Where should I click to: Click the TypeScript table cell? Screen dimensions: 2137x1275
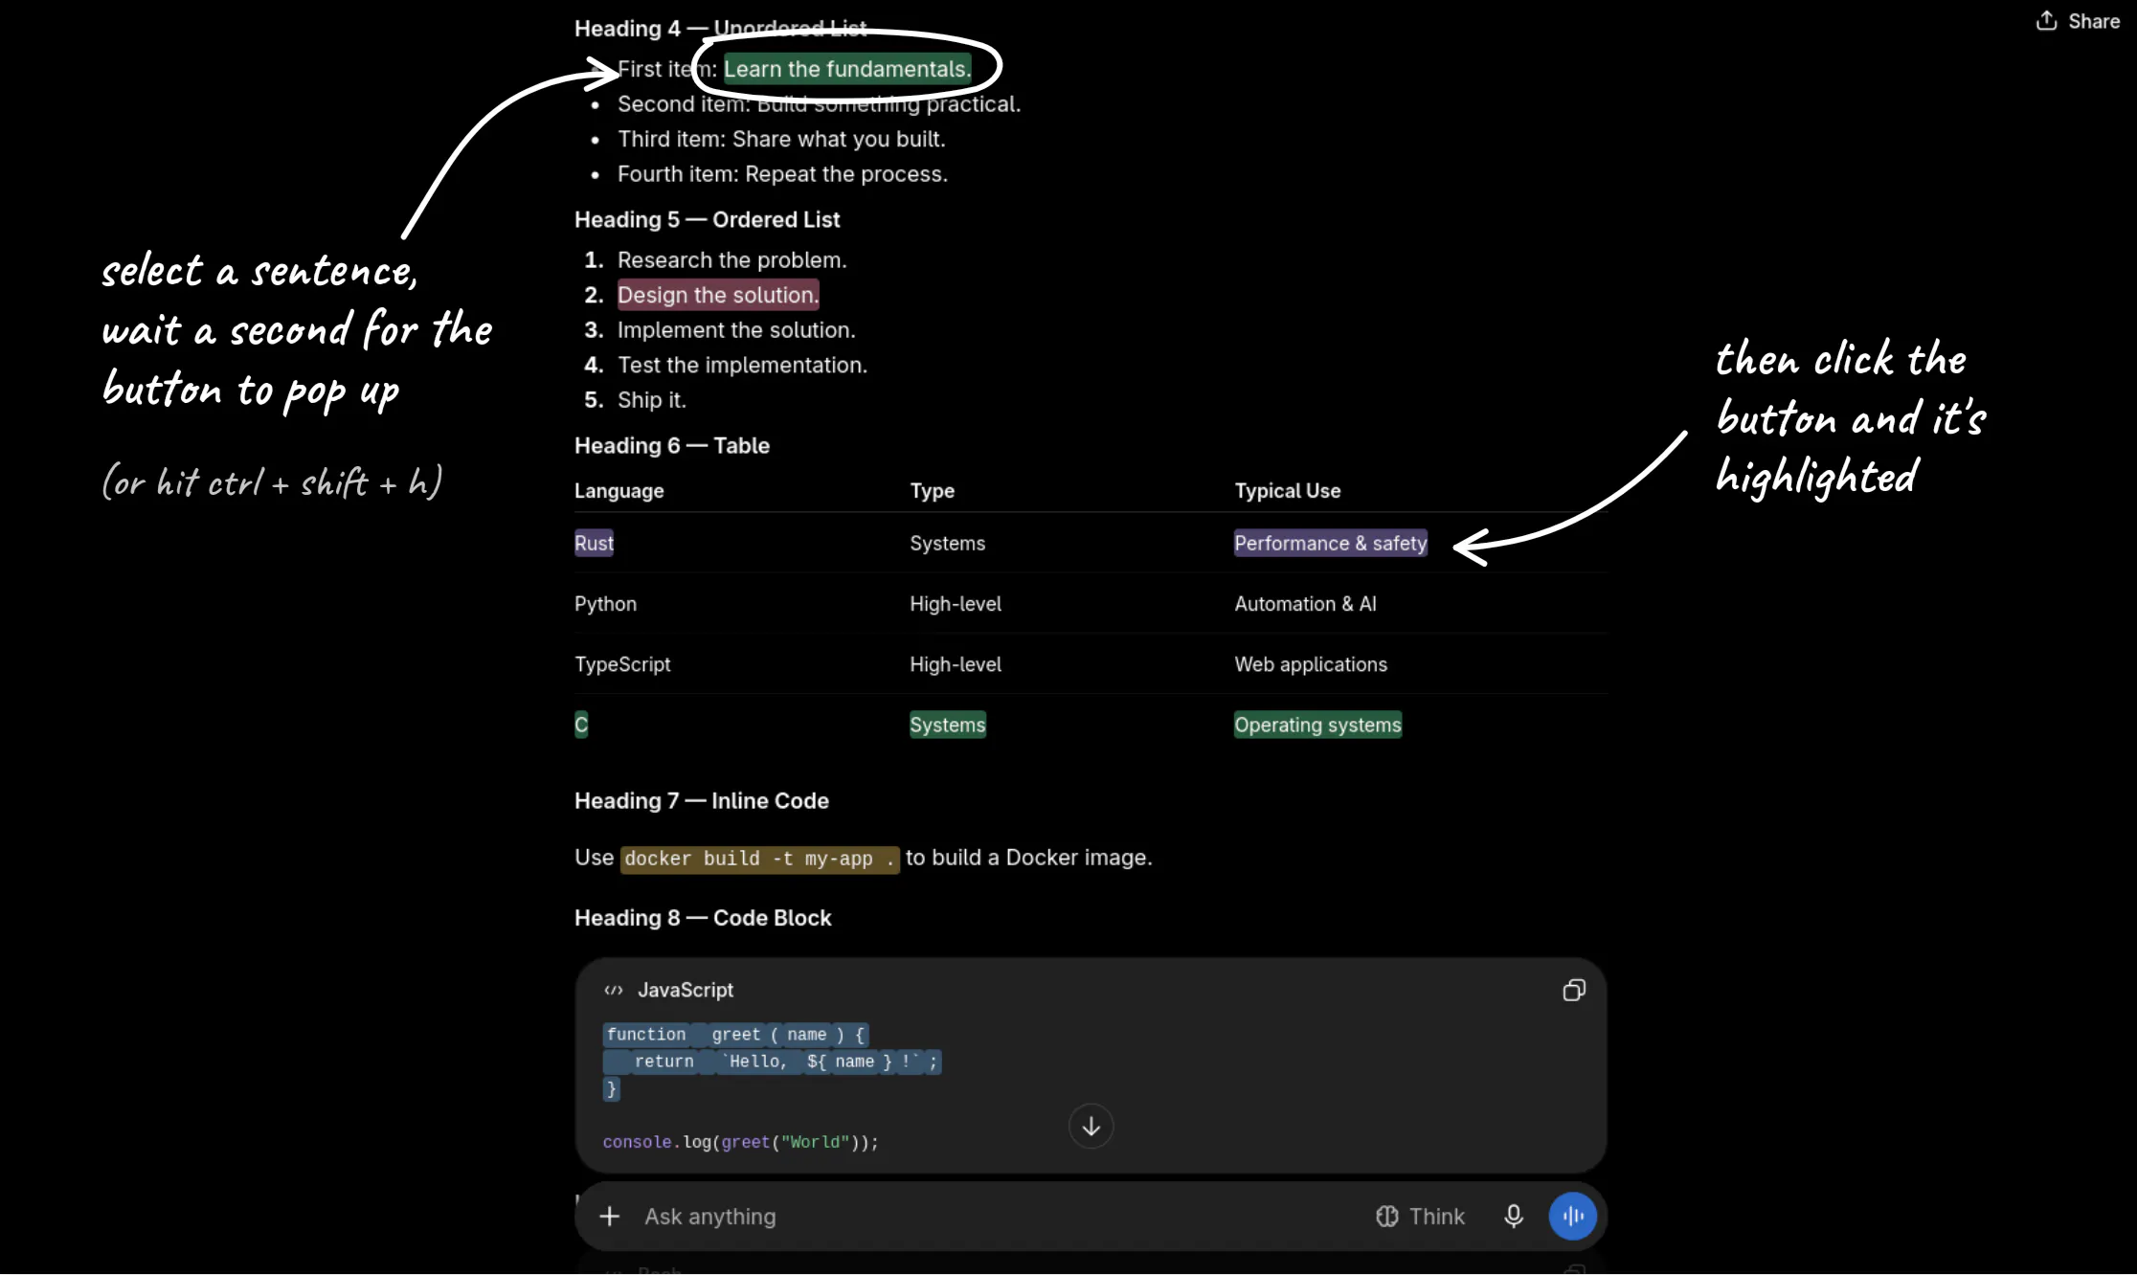tap(622, 664)
